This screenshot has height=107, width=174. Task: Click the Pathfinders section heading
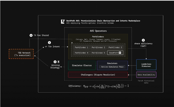click(98, 37)
